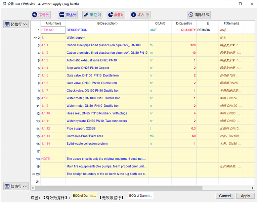Viewport: 258px width, 203px height.
Task: Select the 单位列 unit column button
Action: (x=92, y=15)
